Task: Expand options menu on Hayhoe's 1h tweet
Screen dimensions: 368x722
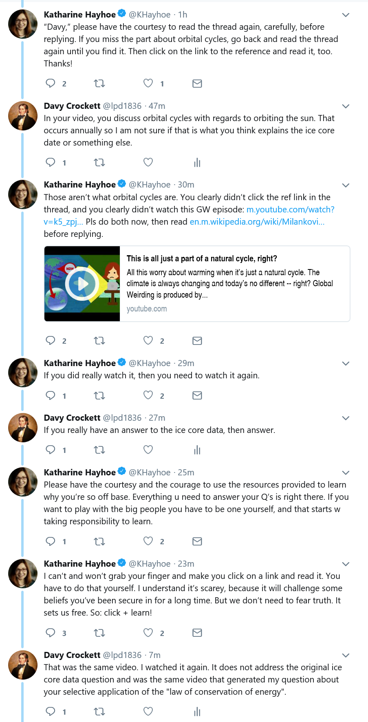Action: pyautogui.click(x=346, y=15)
